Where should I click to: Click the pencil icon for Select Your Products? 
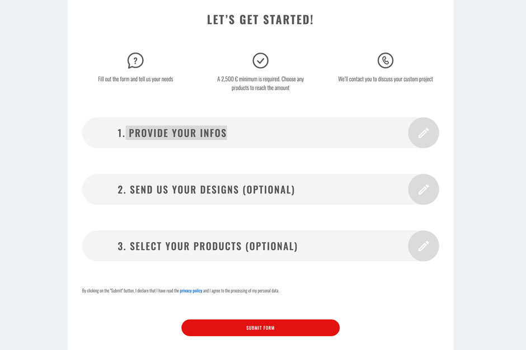[424, 245]
